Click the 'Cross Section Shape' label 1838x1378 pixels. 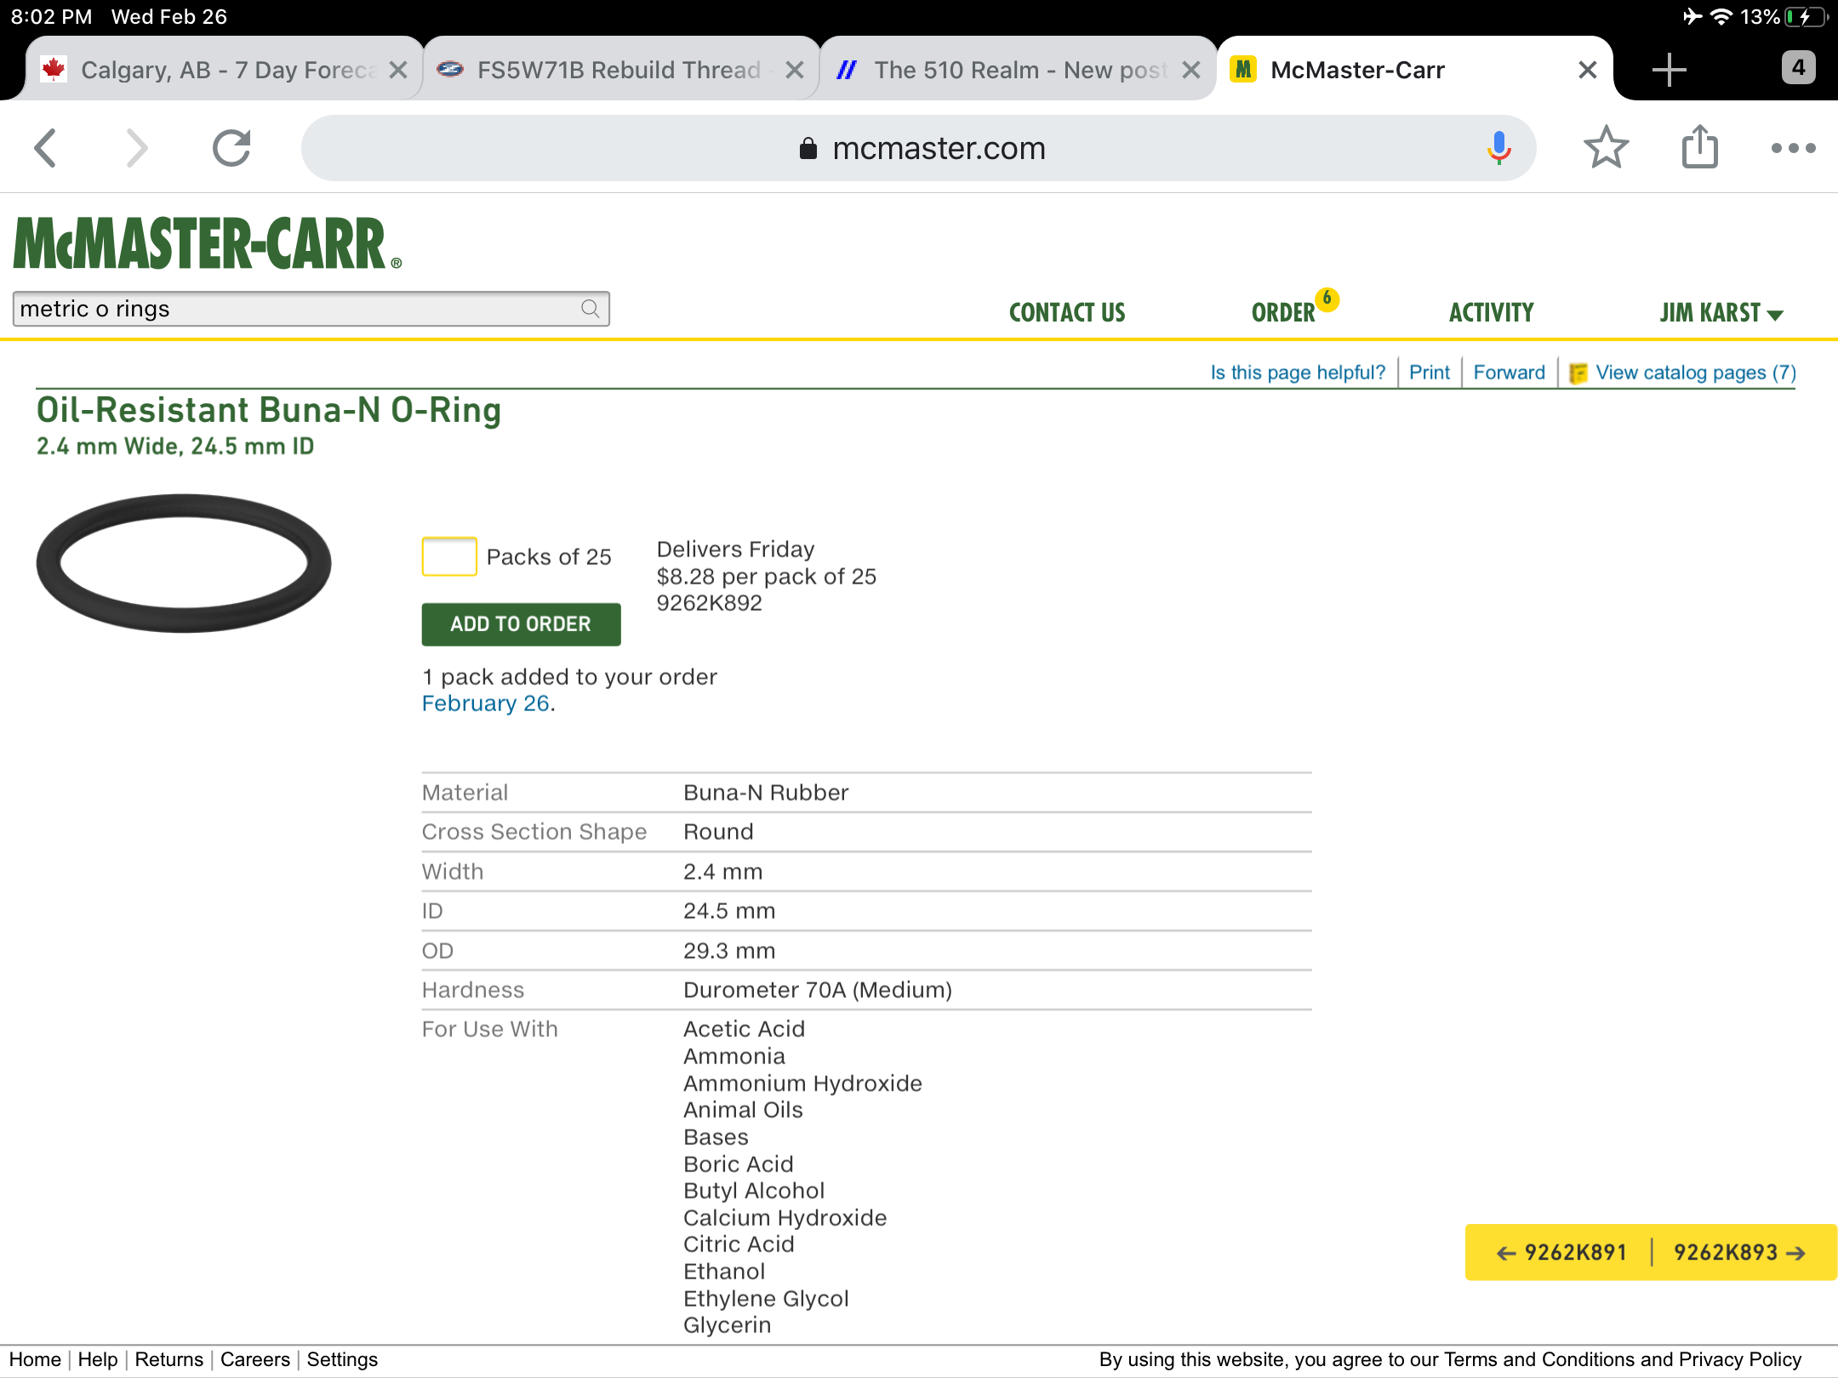tap(534, 831)
